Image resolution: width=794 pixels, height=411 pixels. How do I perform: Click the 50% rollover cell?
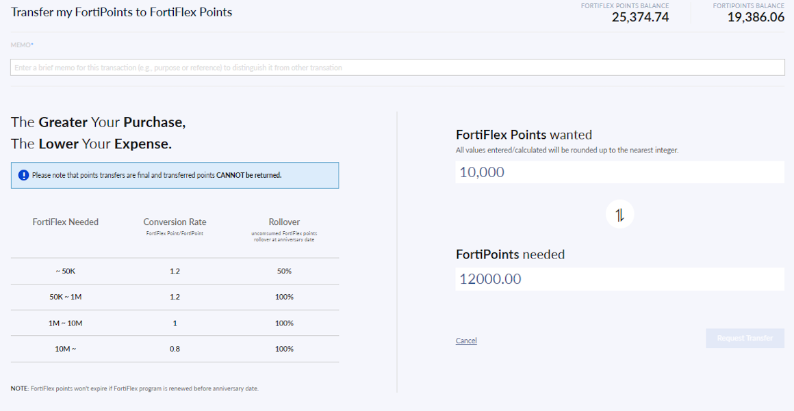(284, 271)
